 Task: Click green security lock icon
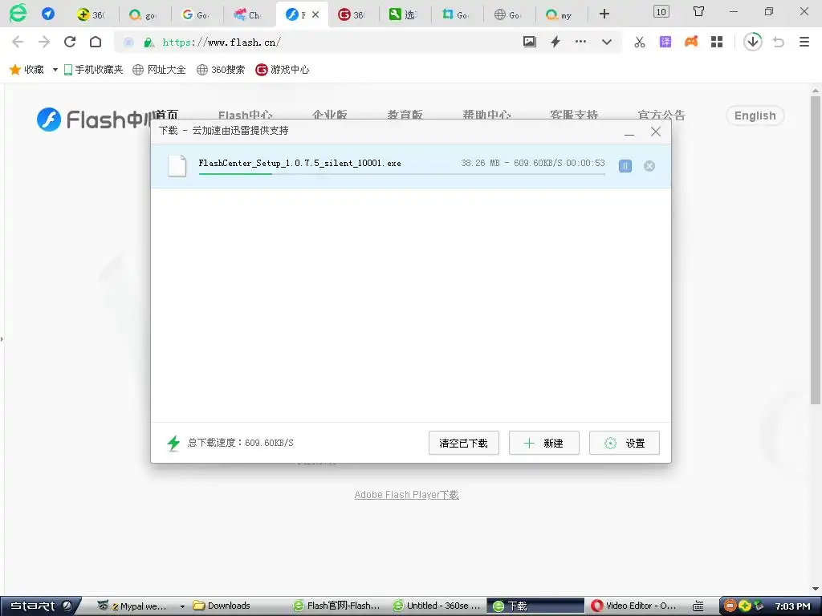(149, 43)
